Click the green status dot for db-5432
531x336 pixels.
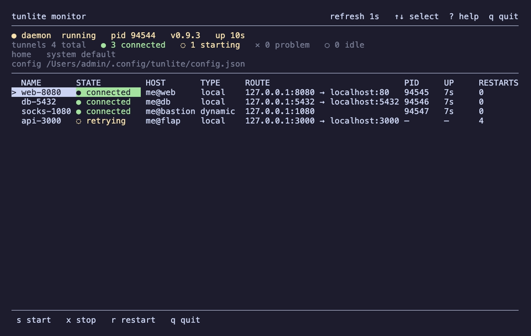(79, 102)
